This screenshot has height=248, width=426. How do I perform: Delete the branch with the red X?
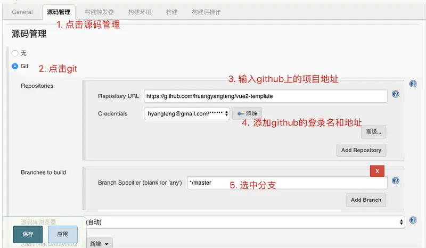click(x=377, y=171)
